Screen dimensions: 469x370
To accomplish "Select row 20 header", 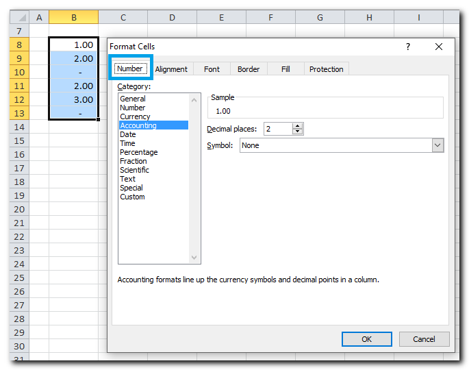I will pos(18,195).
